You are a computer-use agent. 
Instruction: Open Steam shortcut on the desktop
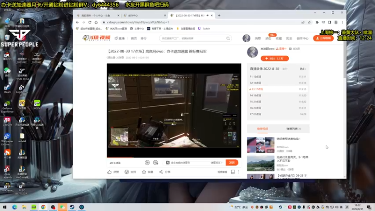point(7,89)
